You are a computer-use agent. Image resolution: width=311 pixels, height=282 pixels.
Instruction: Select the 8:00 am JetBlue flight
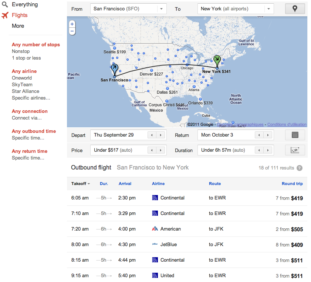[187, 245]
